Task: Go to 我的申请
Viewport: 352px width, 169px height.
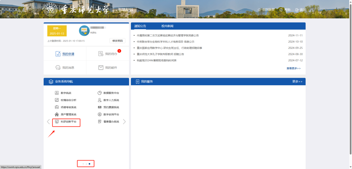Action: [65, 54]
